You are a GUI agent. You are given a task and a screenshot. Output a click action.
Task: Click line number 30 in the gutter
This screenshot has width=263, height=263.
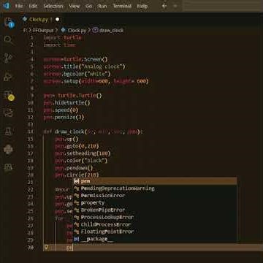[31, 248]
